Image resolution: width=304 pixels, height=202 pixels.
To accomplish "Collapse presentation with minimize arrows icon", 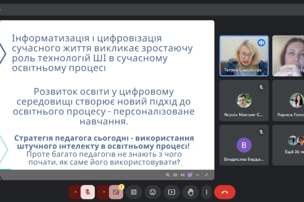I will [x=207, y=175].
